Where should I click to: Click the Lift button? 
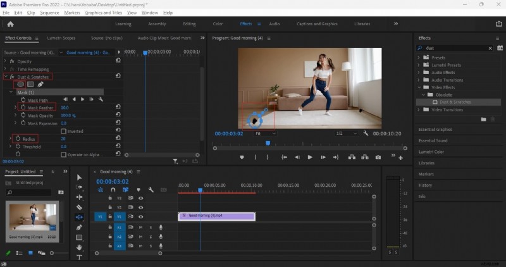[352, 158]
